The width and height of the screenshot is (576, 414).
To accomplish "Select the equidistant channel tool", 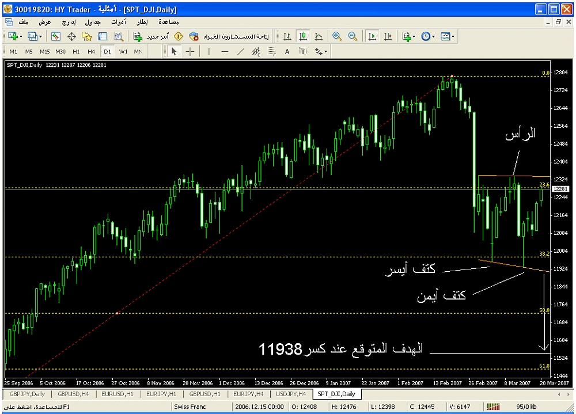I will tap(256, 52).
